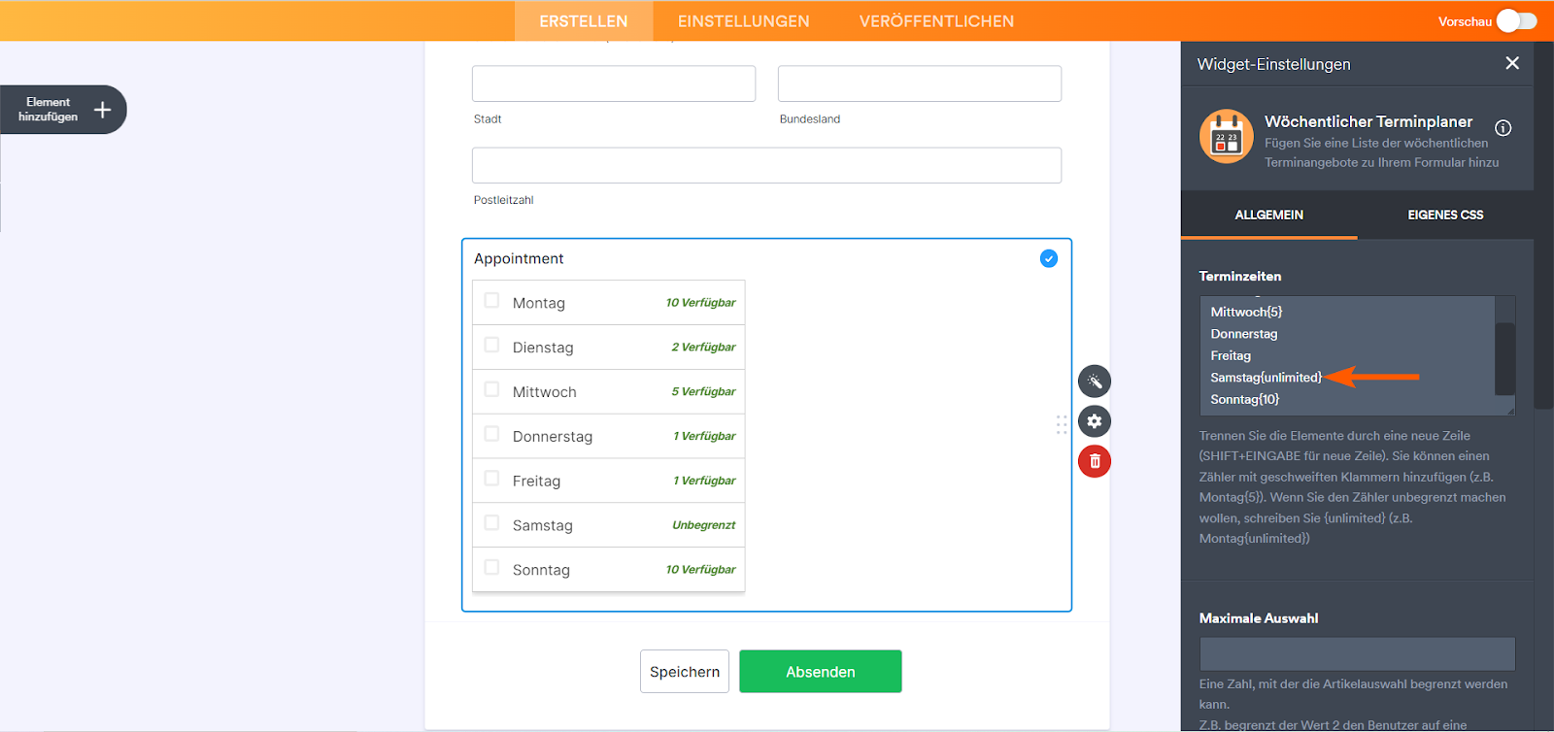The image size is (1554, 732).
Task: Click the Speichern button
Action: (x=684, y=672)
